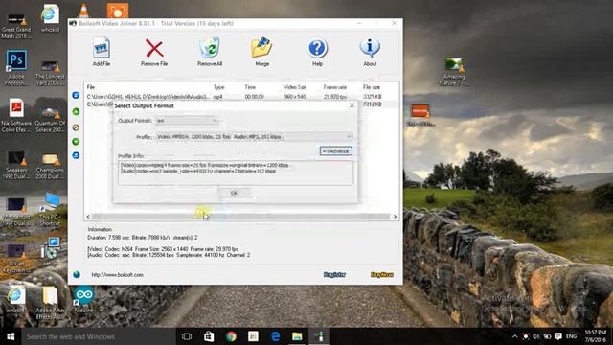Click the Windows Start button
The height and width of the screenshot is (345, 613).
11,336
